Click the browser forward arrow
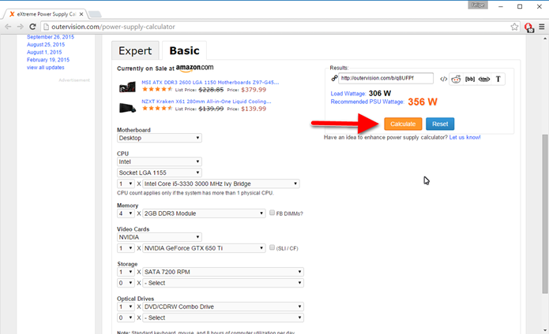 click(21, 27)
